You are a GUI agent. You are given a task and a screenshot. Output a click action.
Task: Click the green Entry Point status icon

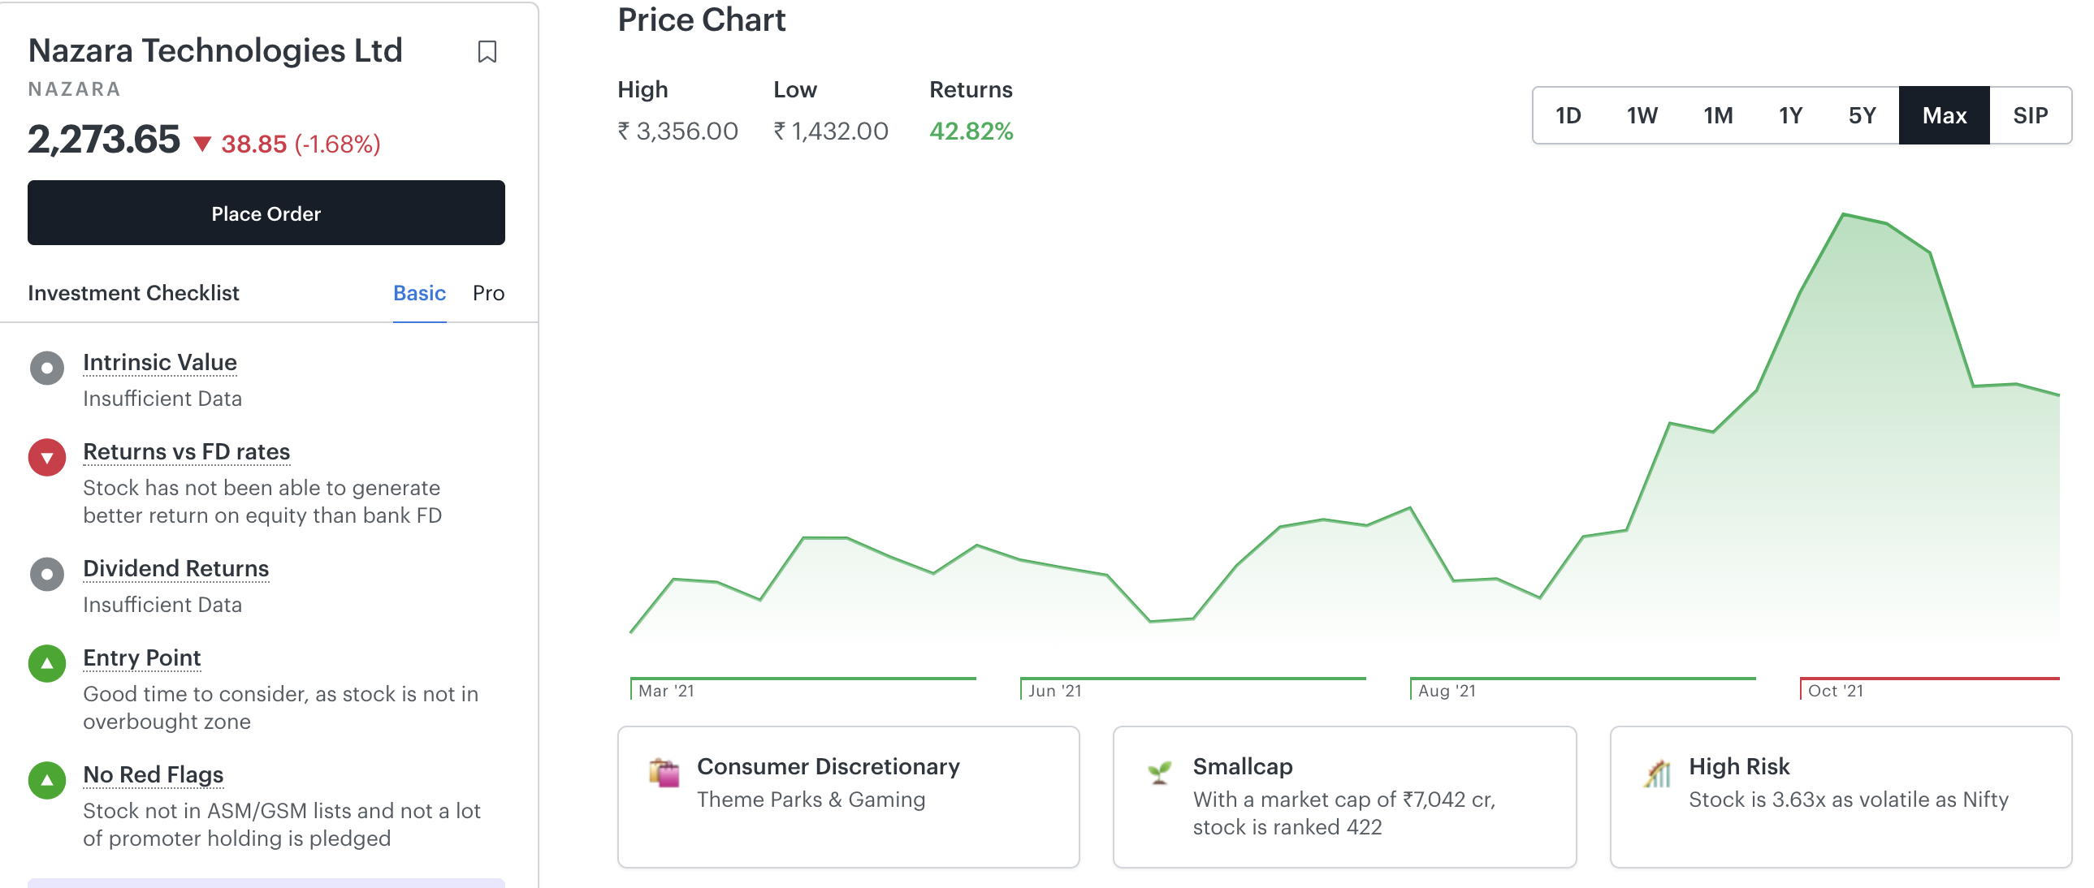click(x=47, y=664)
